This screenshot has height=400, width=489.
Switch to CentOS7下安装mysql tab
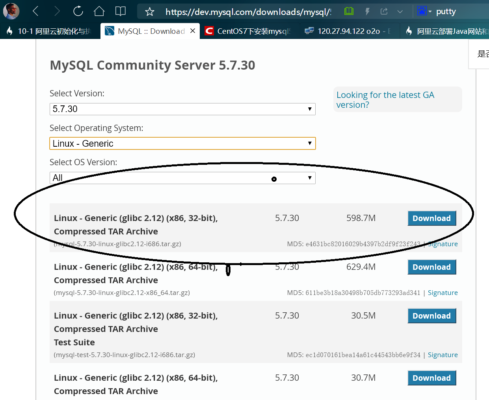pyautogui.click(x=249, y=31)
